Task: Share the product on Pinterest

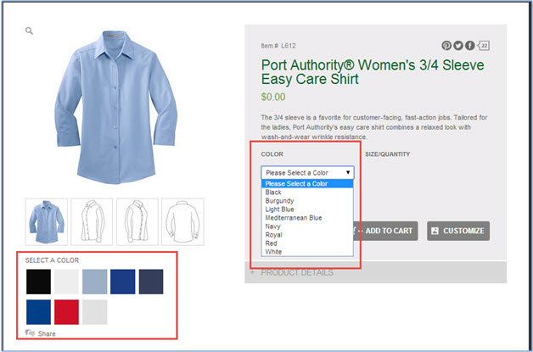Action: (446, 46)
